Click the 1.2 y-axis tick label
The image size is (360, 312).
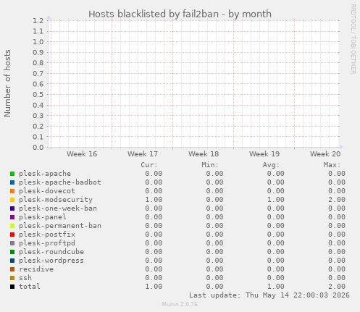point(38,21)
